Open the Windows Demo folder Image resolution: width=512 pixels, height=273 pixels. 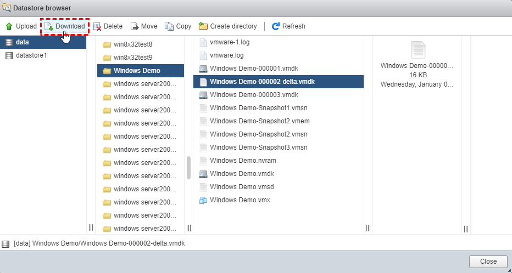137,71
